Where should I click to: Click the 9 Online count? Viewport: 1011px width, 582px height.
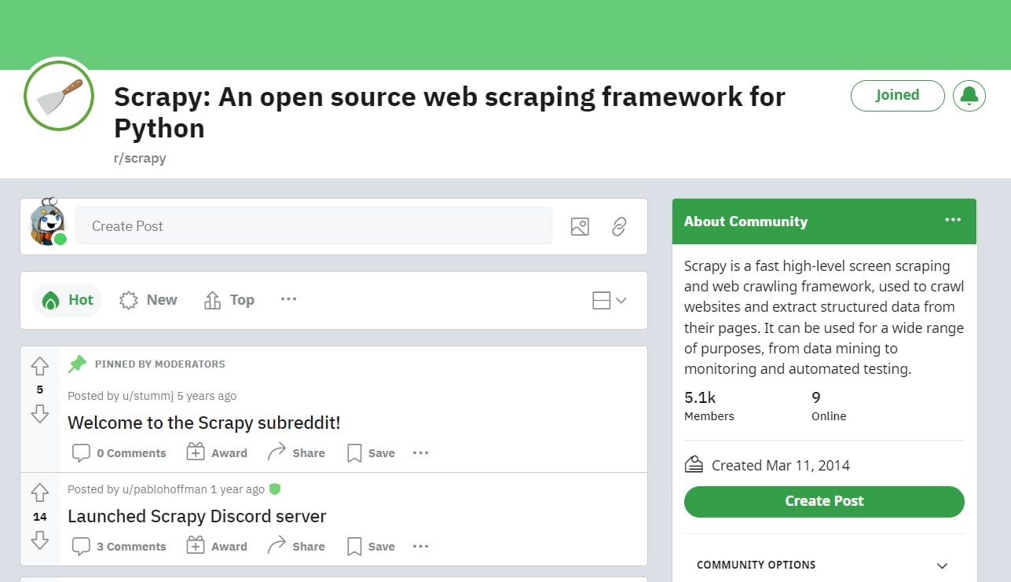click(x=829, y=405)
